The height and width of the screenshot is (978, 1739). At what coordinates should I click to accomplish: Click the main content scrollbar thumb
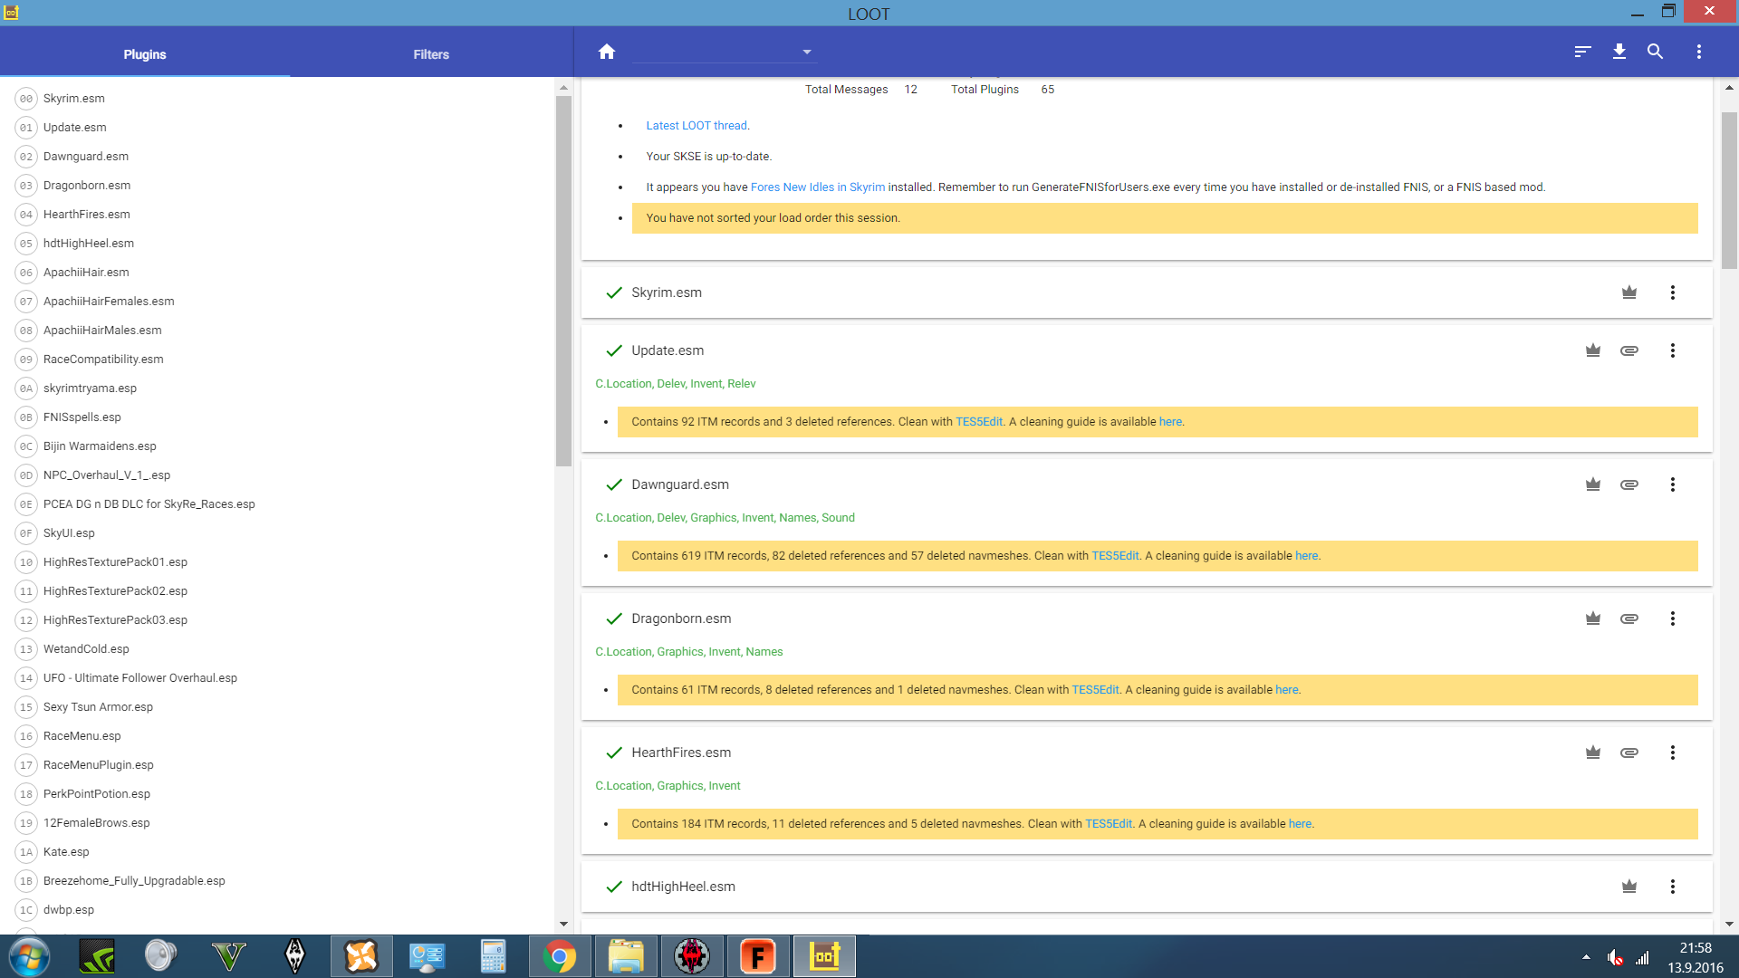point(1729,190)
